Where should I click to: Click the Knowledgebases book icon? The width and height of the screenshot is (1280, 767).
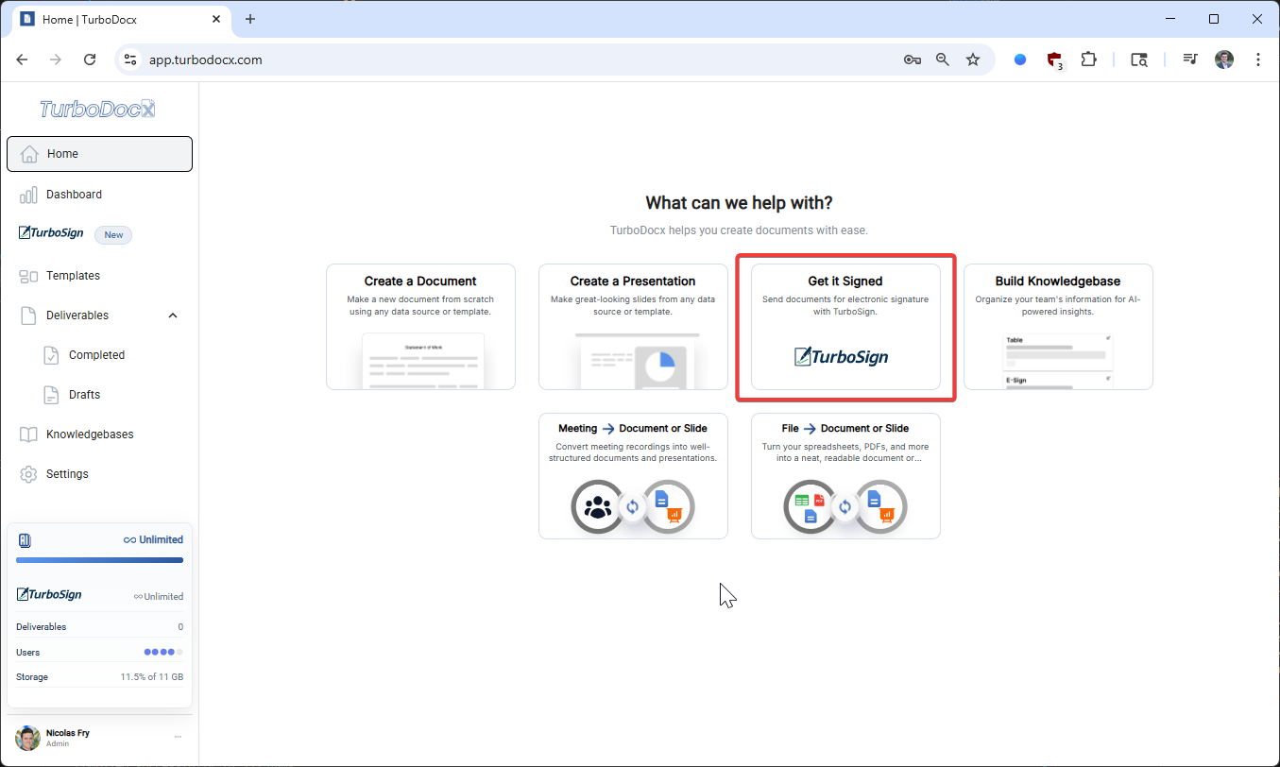click(x=29, y=435)
